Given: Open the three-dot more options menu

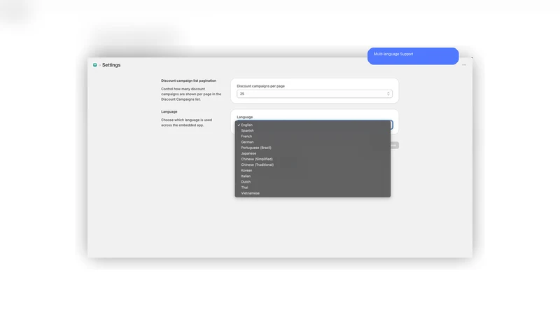Looking at the screenshot, I should click(464, 65).
